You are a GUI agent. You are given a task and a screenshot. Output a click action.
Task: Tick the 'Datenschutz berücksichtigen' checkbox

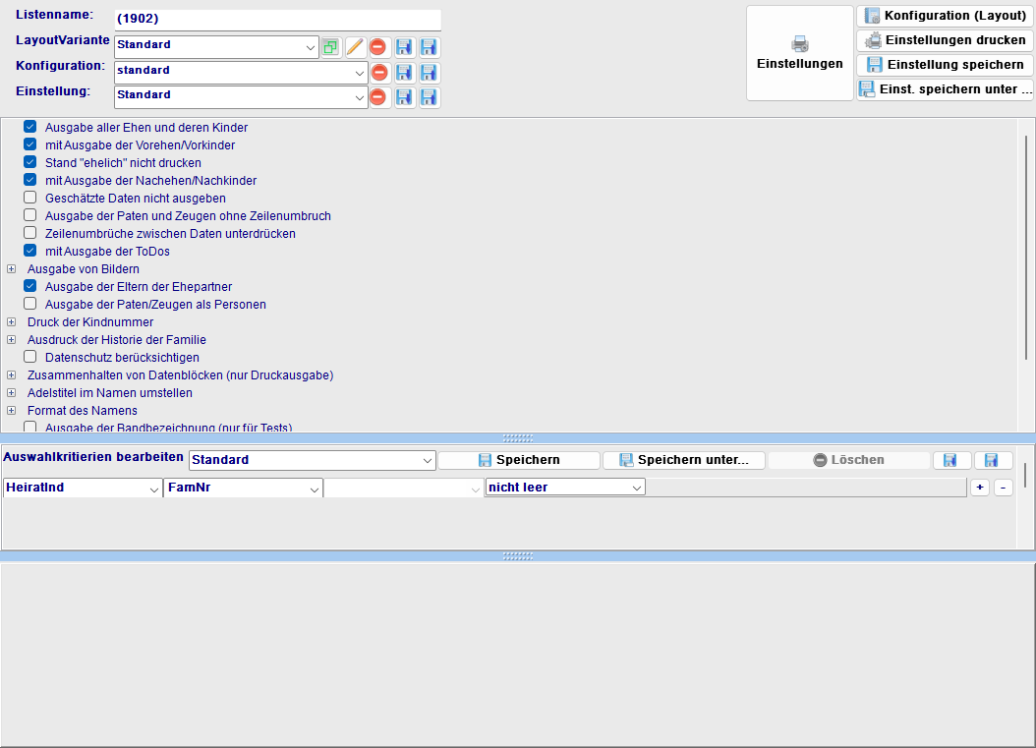point(30,358)
